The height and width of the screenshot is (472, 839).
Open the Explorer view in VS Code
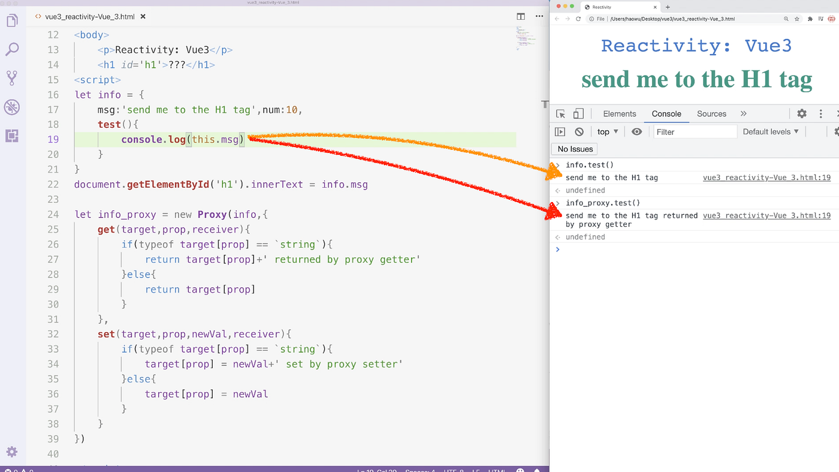12,21
